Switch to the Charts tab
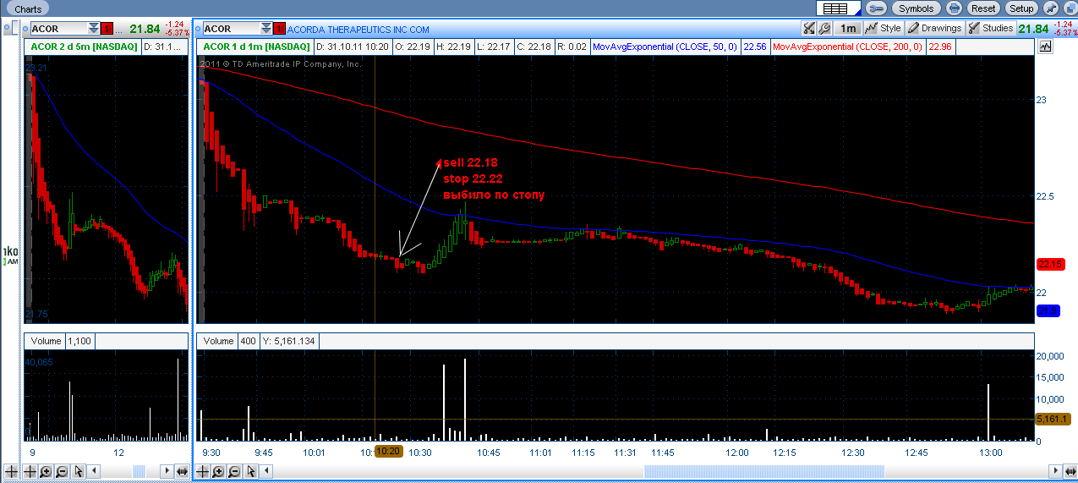 pos(28,9)
